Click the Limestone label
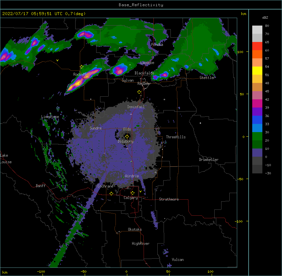The width and height of the screenshot is (282, 276). [50, 117]
